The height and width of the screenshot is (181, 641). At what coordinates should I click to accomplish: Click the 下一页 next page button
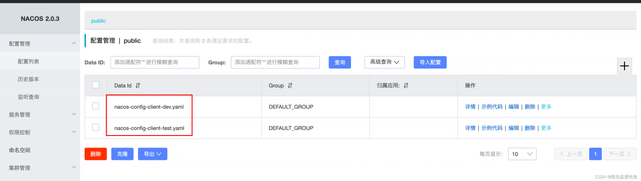tap(620, 154)
